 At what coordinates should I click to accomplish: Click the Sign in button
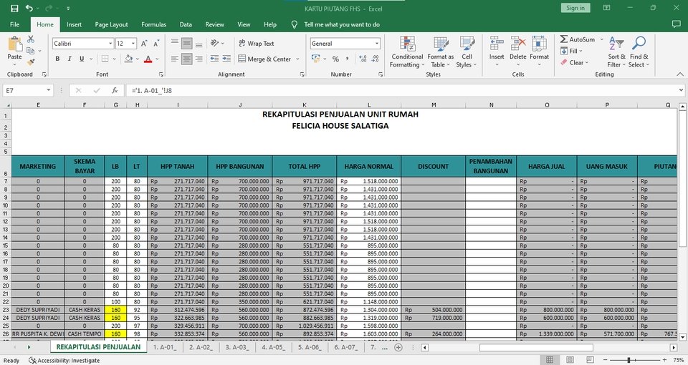(x=575, y=8)
